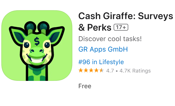Click the Free price label
This screenshot has height=106, width=175.
pyautogui.click(x=85, y=86)
